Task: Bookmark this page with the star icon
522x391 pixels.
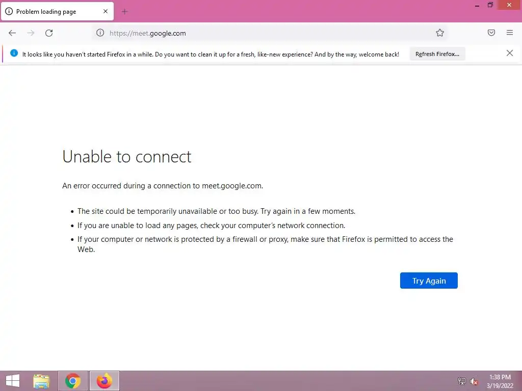Action: 440,33
